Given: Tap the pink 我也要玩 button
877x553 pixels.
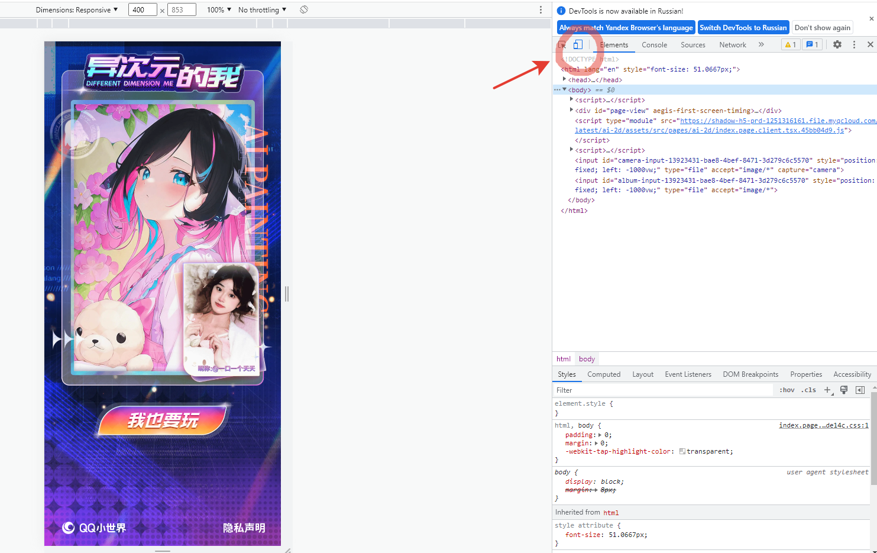Looking at the screenshot, I should (163, 420).
